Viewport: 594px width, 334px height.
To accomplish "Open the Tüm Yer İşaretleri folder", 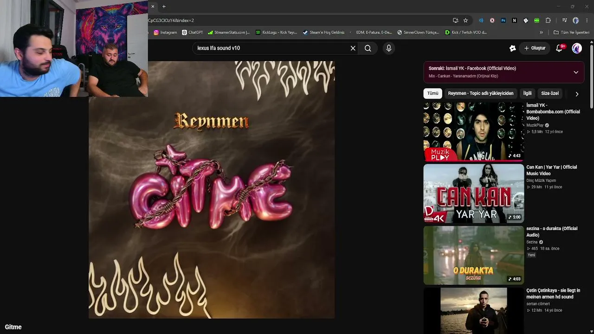I will [x=571, y=32].
